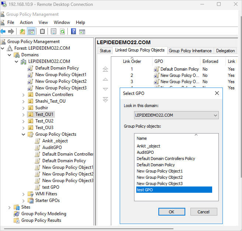The image size is (242, 231).
Task: Collapse the Domains node
Action: [x=10, y=55]
